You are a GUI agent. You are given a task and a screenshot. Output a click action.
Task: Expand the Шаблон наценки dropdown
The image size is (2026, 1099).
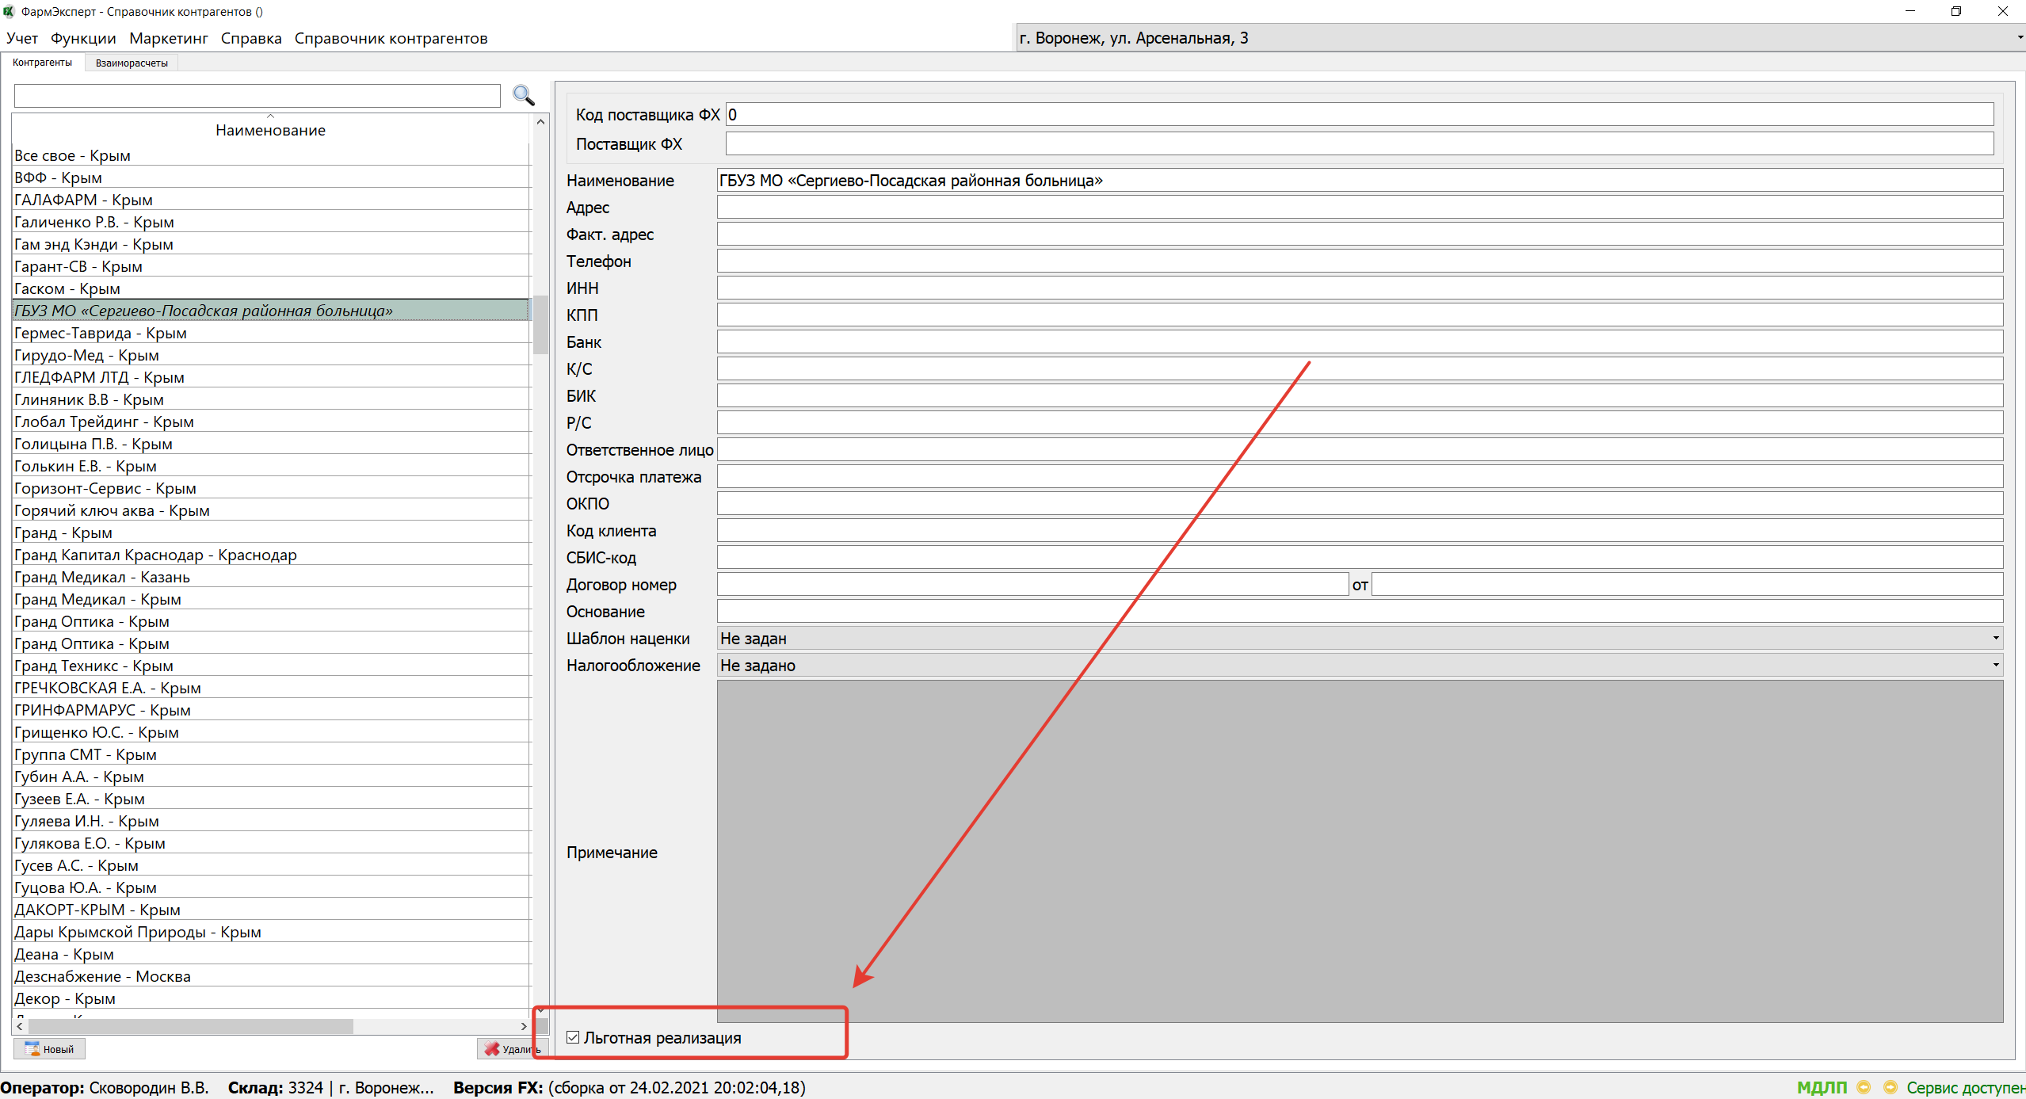pos(1994,638)
